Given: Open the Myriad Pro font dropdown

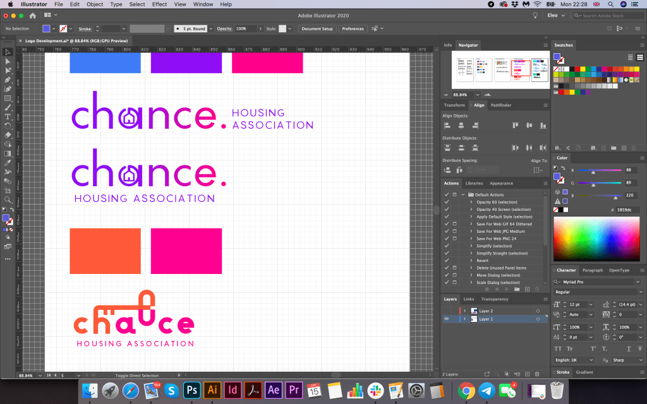Looking at the screenshot, I should 638,282.
